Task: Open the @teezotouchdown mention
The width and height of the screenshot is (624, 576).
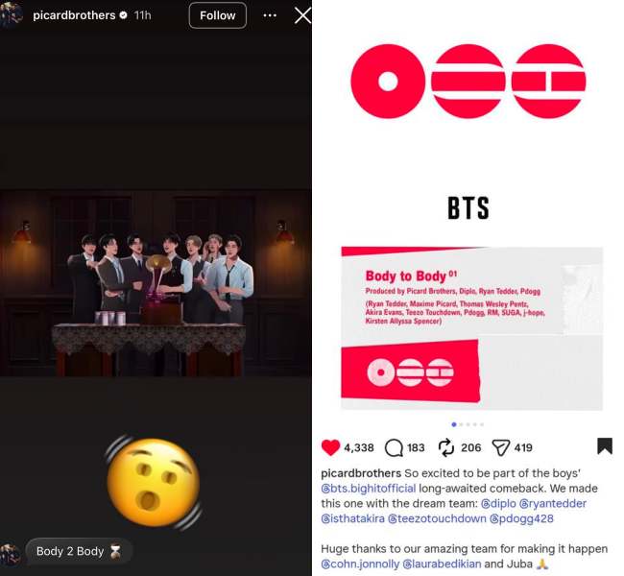Action: (x=437, y=518)
